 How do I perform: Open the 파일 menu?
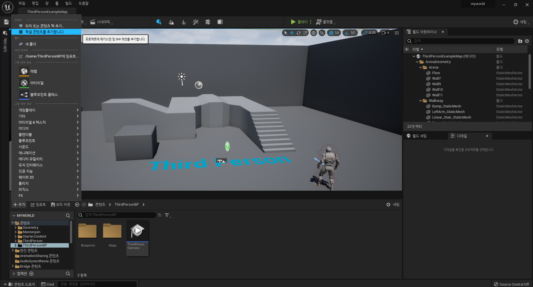pos(22,3)
